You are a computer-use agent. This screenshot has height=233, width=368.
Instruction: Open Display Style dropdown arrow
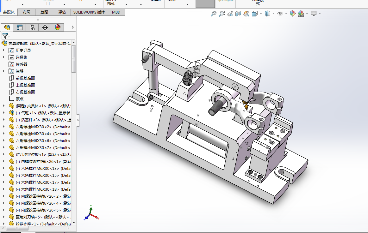[x=274, y=14]
